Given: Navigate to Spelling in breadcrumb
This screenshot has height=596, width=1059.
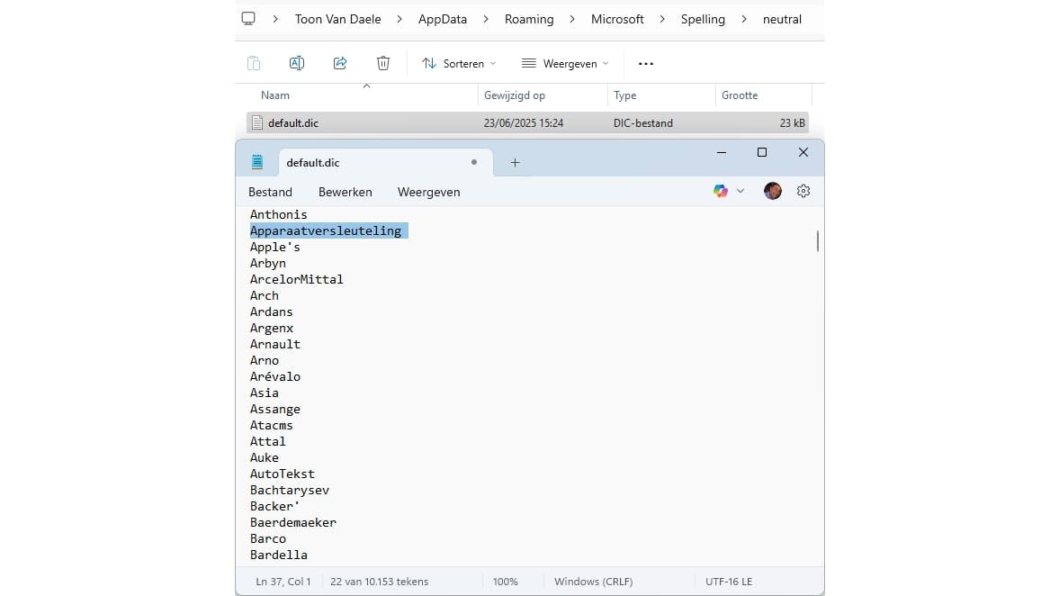Looking at the screenshot, I should click(x=703, y=19).
